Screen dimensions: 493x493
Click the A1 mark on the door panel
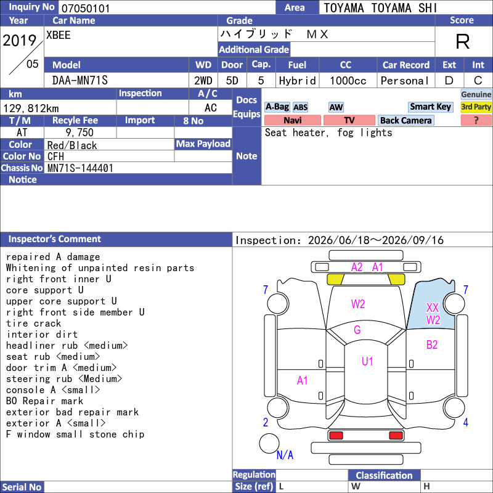(x=302, y=381)
